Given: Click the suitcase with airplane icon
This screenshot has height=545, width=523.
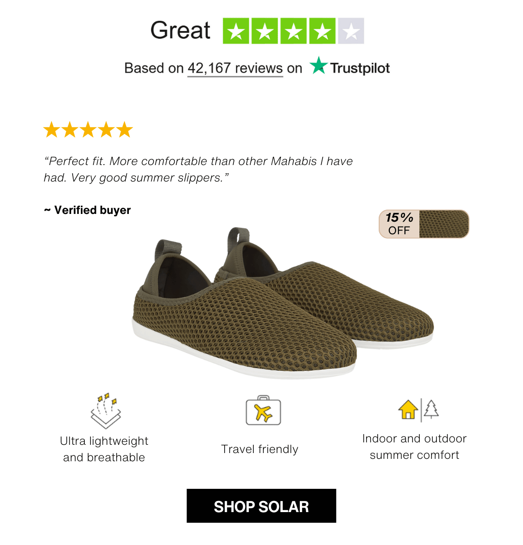Looking at the screenshot, I should click(263, 410).
